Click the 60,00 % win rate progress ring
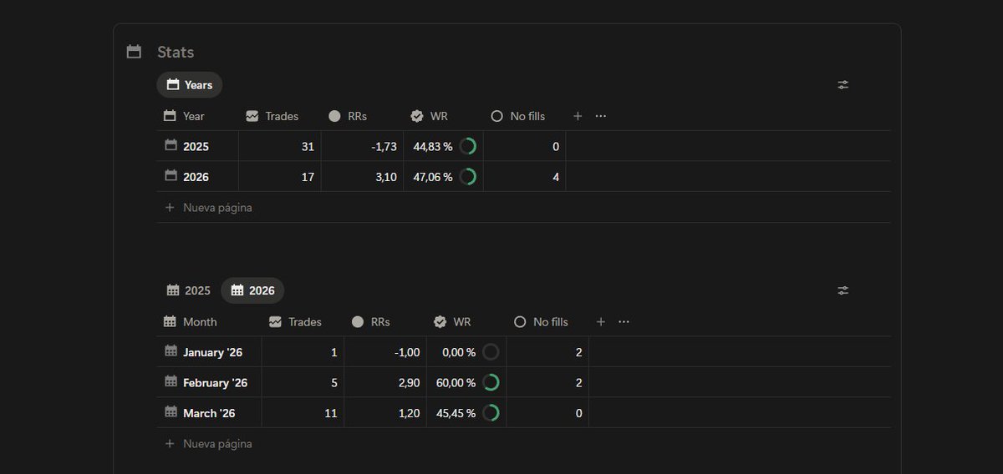Viewport: 1003px width, 474px height. click(491, 382)
